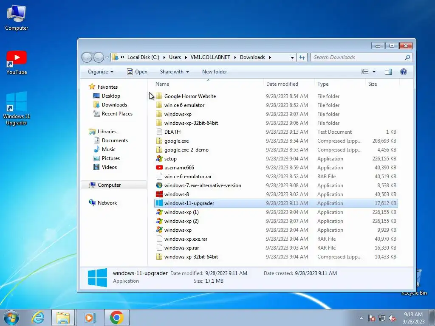
Task: Click the Refresh button beside address bar
Action: point(302,57)
